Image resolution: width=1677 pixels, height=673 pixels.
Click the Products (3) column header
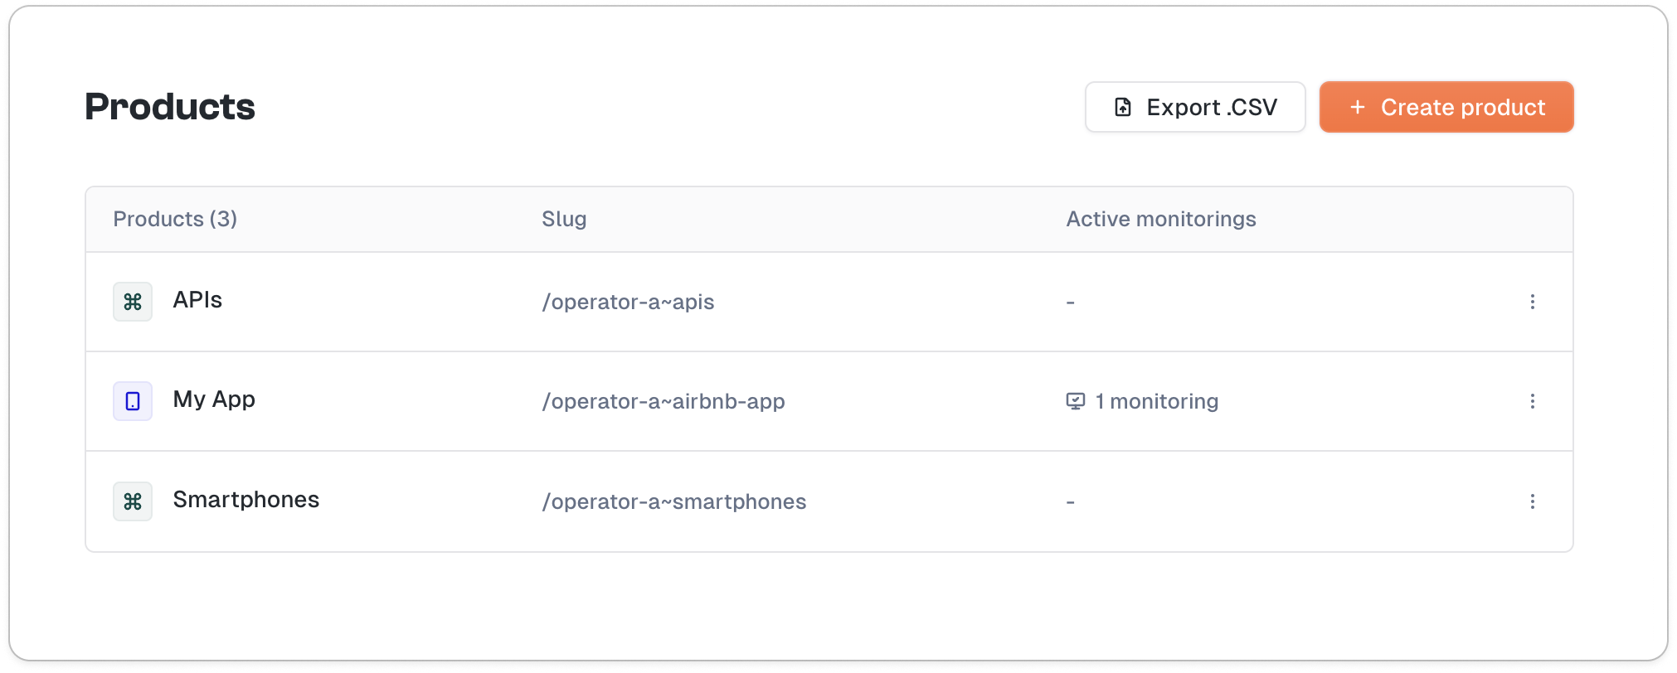pos(175,219)
